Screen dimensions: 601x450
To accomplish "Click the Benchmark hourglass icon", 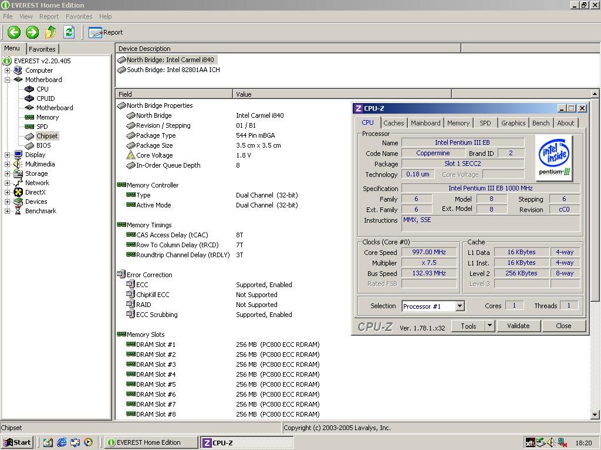I will (x=18, y=211).
